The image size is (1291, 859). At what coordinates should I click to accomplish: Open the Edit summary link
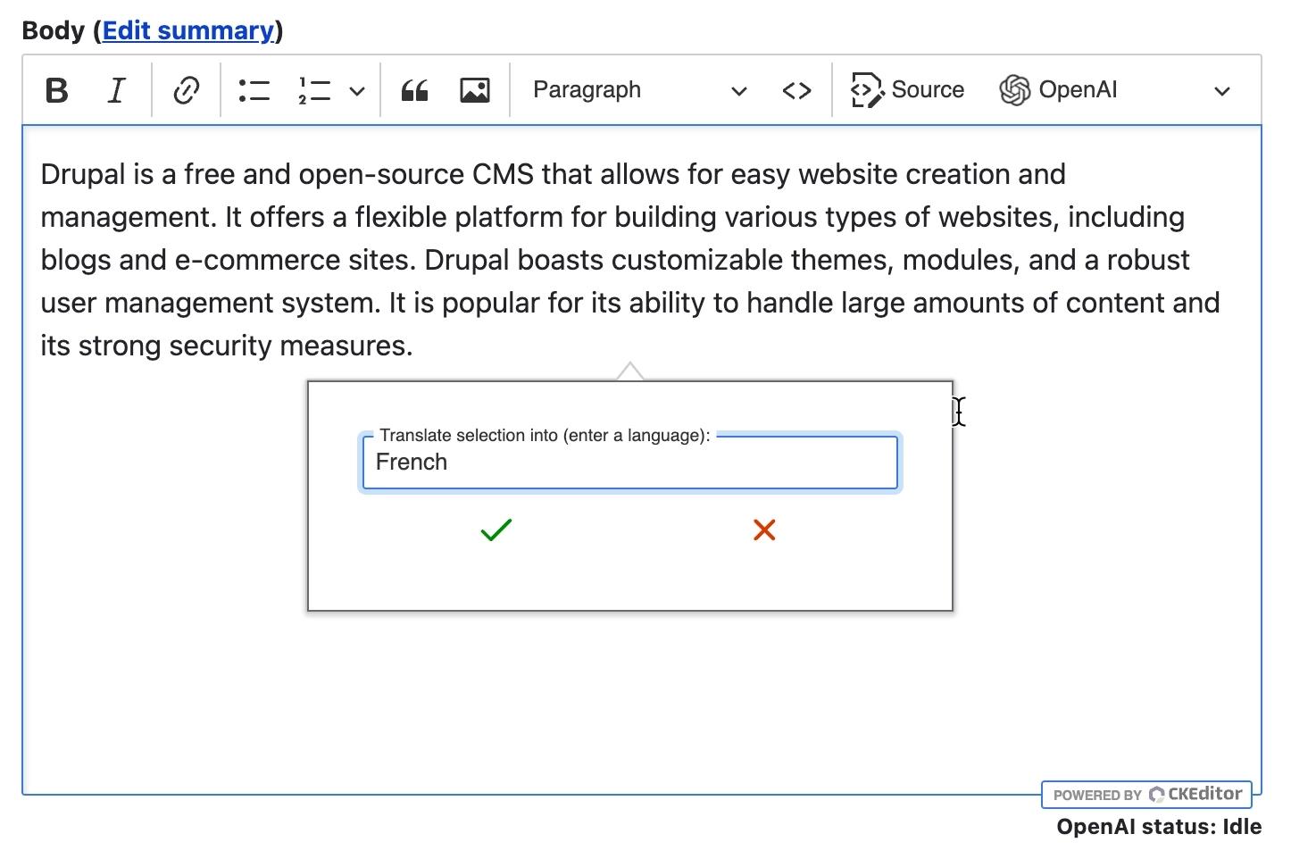188,30
